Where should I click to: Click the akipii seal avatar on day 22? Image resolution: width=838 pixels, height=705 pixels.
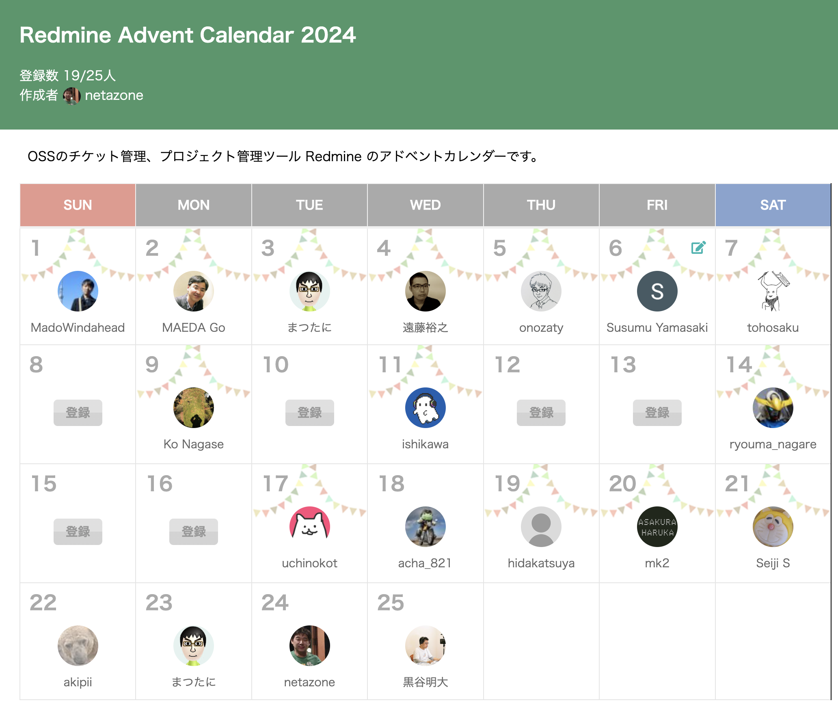click(78, 646)
